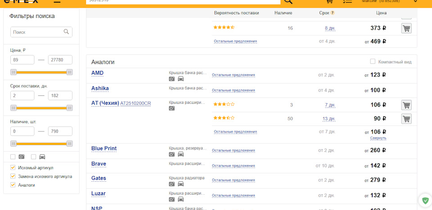This screenshot has width=432, height=210.
Task: Click the 13 дн. delivery term link
Action: click(329, 119)
